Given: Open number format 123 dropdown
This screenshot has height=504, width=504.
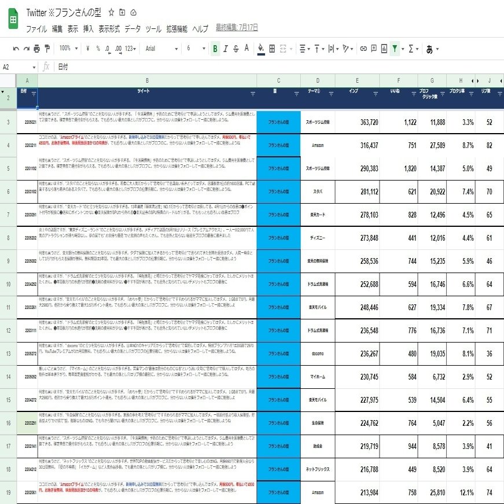Looking at the screenshot, I should 130,49.
